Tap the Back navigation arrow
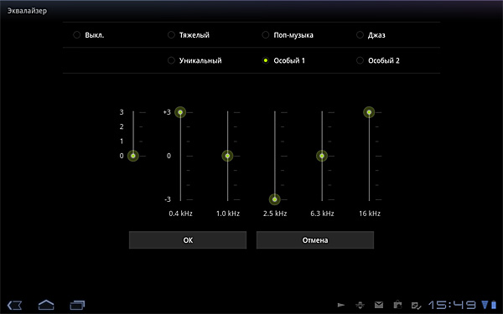 (15, 305)
